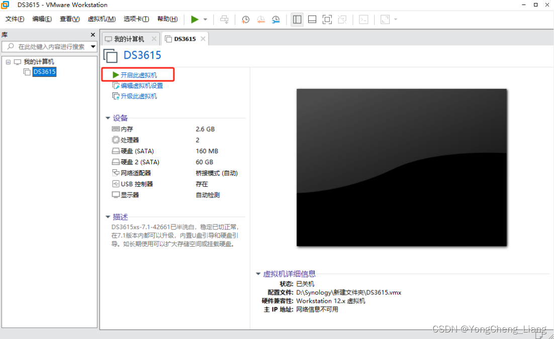Click the send Ctrl+Alt+Del toolbar icon
The image size is (554, 339).
click(224, 20)
